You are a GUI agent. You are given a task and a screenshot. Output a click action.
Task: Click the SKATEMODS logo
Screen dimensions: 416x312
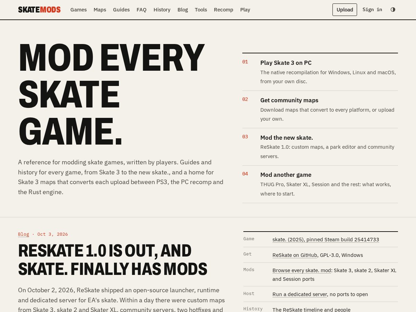39,10
